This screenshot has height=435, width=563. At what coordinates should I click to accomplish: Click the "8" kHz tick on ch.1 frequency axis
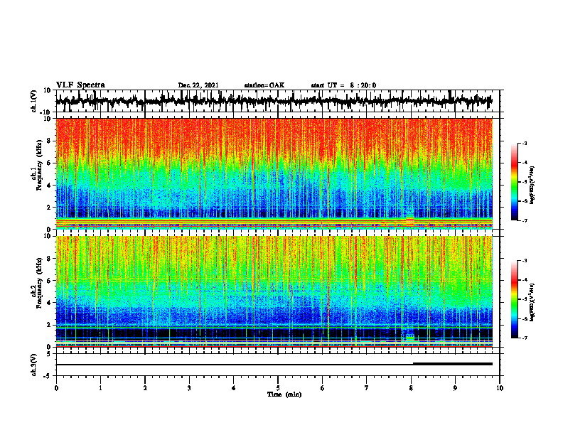click(x=50, y=141)
